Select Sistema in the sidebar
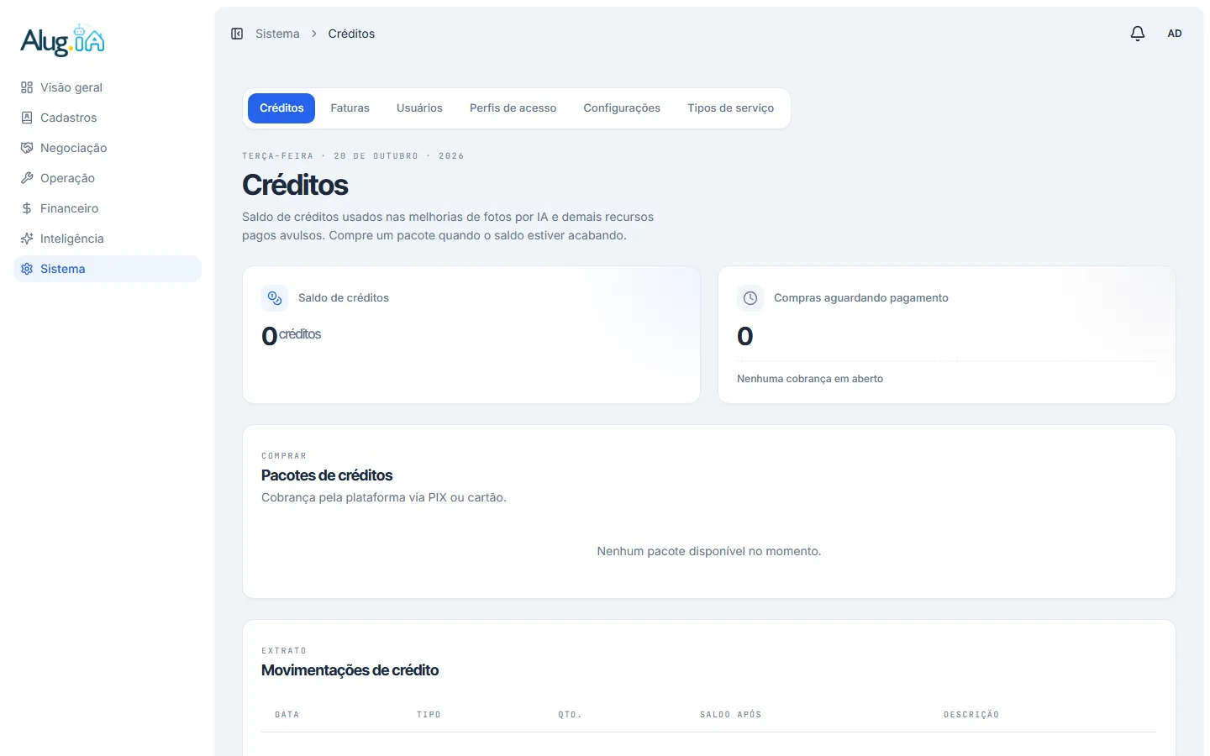The image size is (1210, 756). tap(108, 269)
